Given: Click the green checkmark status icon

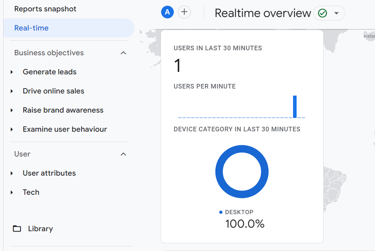Looking at the screenshot, I should [x=322, y=13].
